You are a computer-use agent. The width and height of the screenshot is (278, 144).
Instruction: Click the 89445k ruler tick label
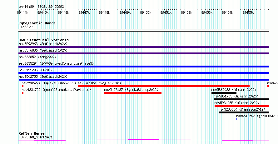click(x=43, y=12)
